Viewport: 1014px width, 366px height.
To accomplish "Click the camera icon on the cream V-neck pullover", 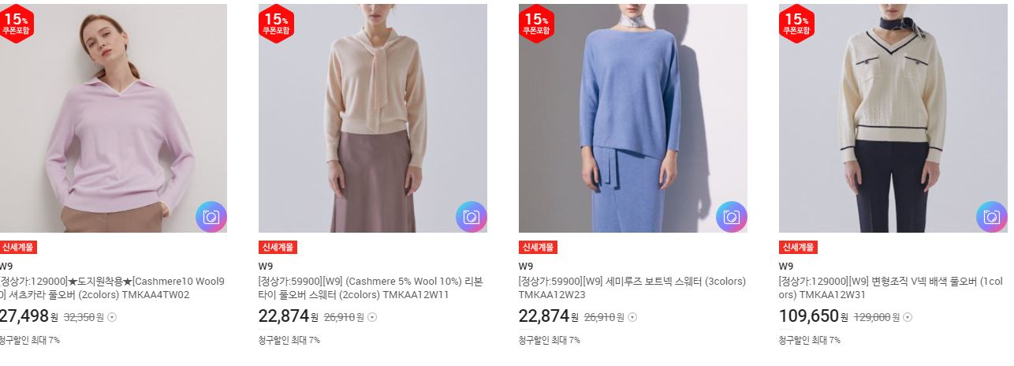I will (x=992, y=217).
